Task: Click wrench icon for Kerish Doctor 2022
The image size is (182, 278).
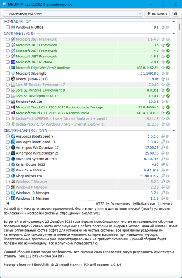Action: (163, 164)
